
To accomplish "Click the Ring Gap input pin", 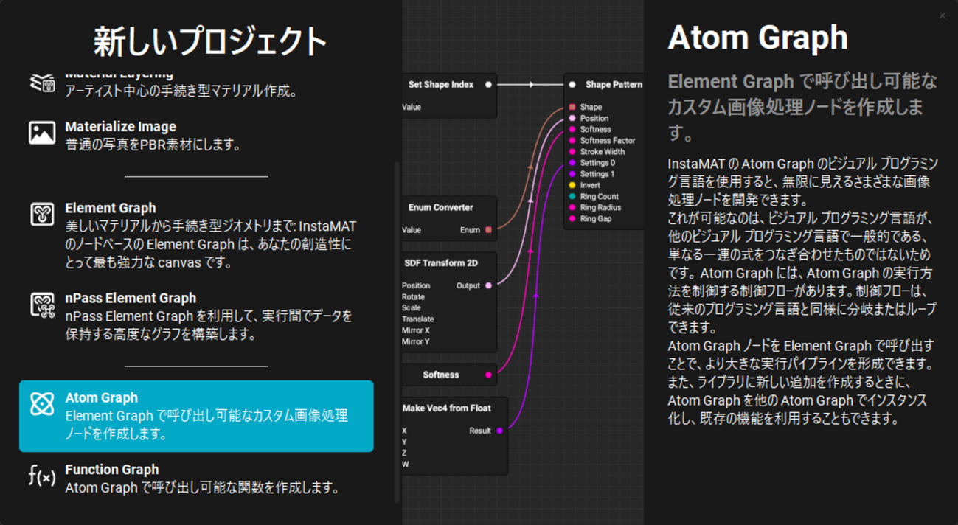I will [x=572, y=219].
